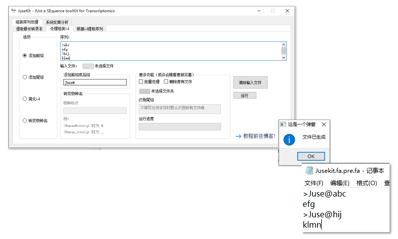Close the popup dialog with X
The height and width of the screenshot is (239, 398).
tap(323, 124)
